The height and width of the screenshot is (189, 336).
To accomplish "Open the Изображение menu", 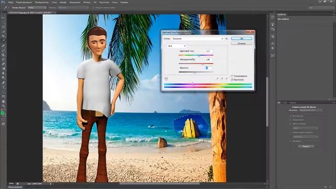I will (42, 2).
